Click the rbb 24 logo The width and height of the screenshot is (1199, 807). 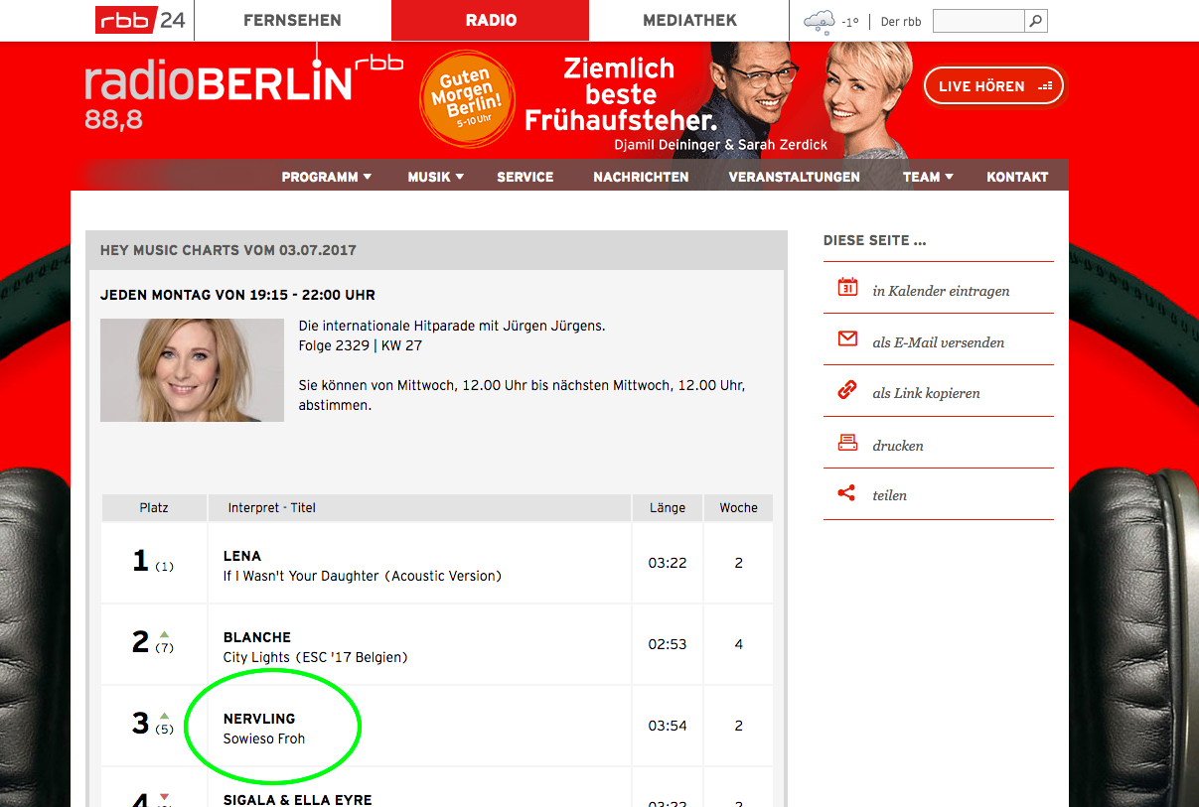(140, 20)
